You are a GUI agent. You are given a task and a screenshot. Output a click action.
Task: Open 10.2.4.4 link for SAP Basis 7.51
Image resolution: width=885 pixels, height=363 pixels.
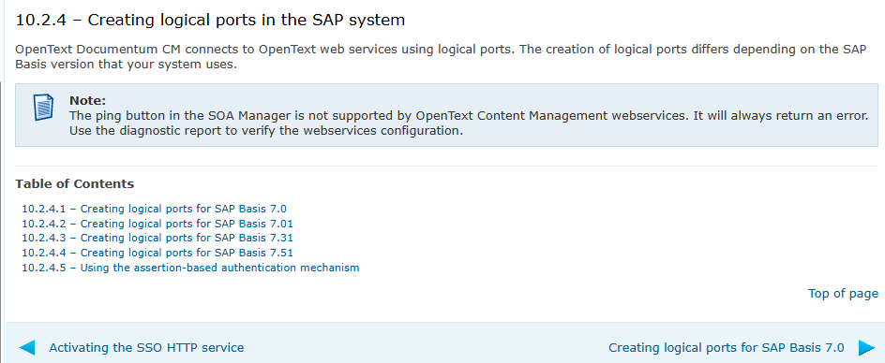click(157, 253)
